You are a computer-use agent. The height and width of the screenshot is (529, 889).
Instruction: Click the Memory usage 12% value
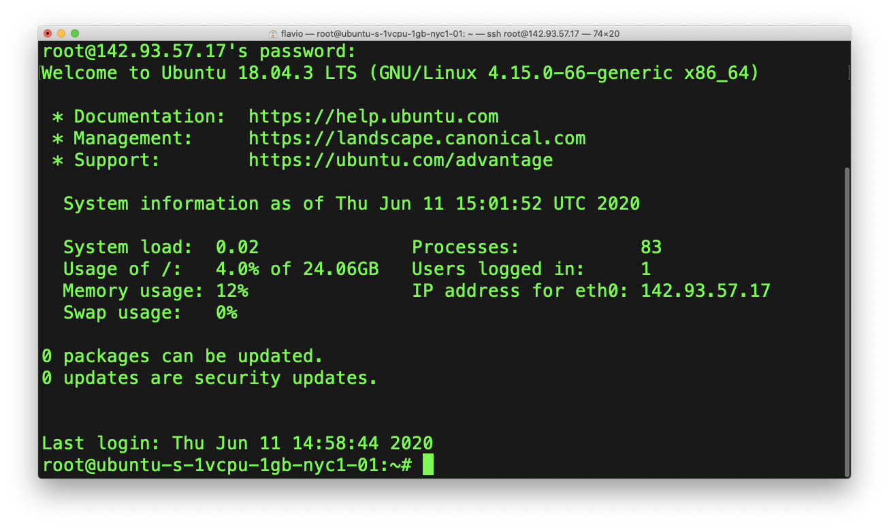point(231,291)
